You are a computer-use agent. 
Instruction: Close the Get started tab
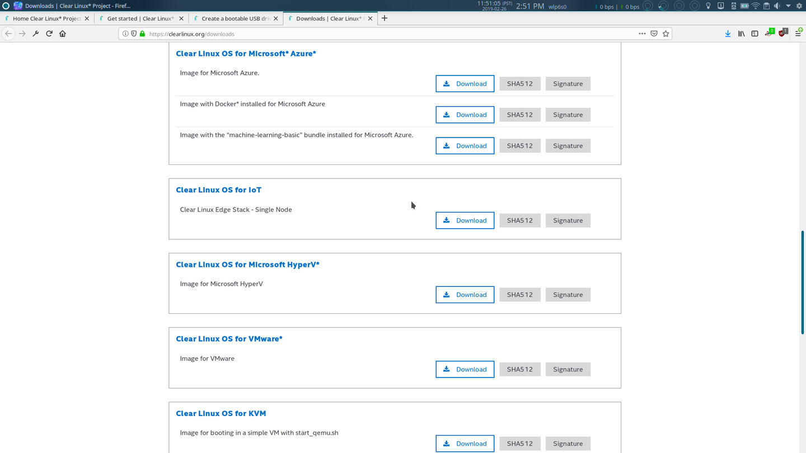coord(181,18)
